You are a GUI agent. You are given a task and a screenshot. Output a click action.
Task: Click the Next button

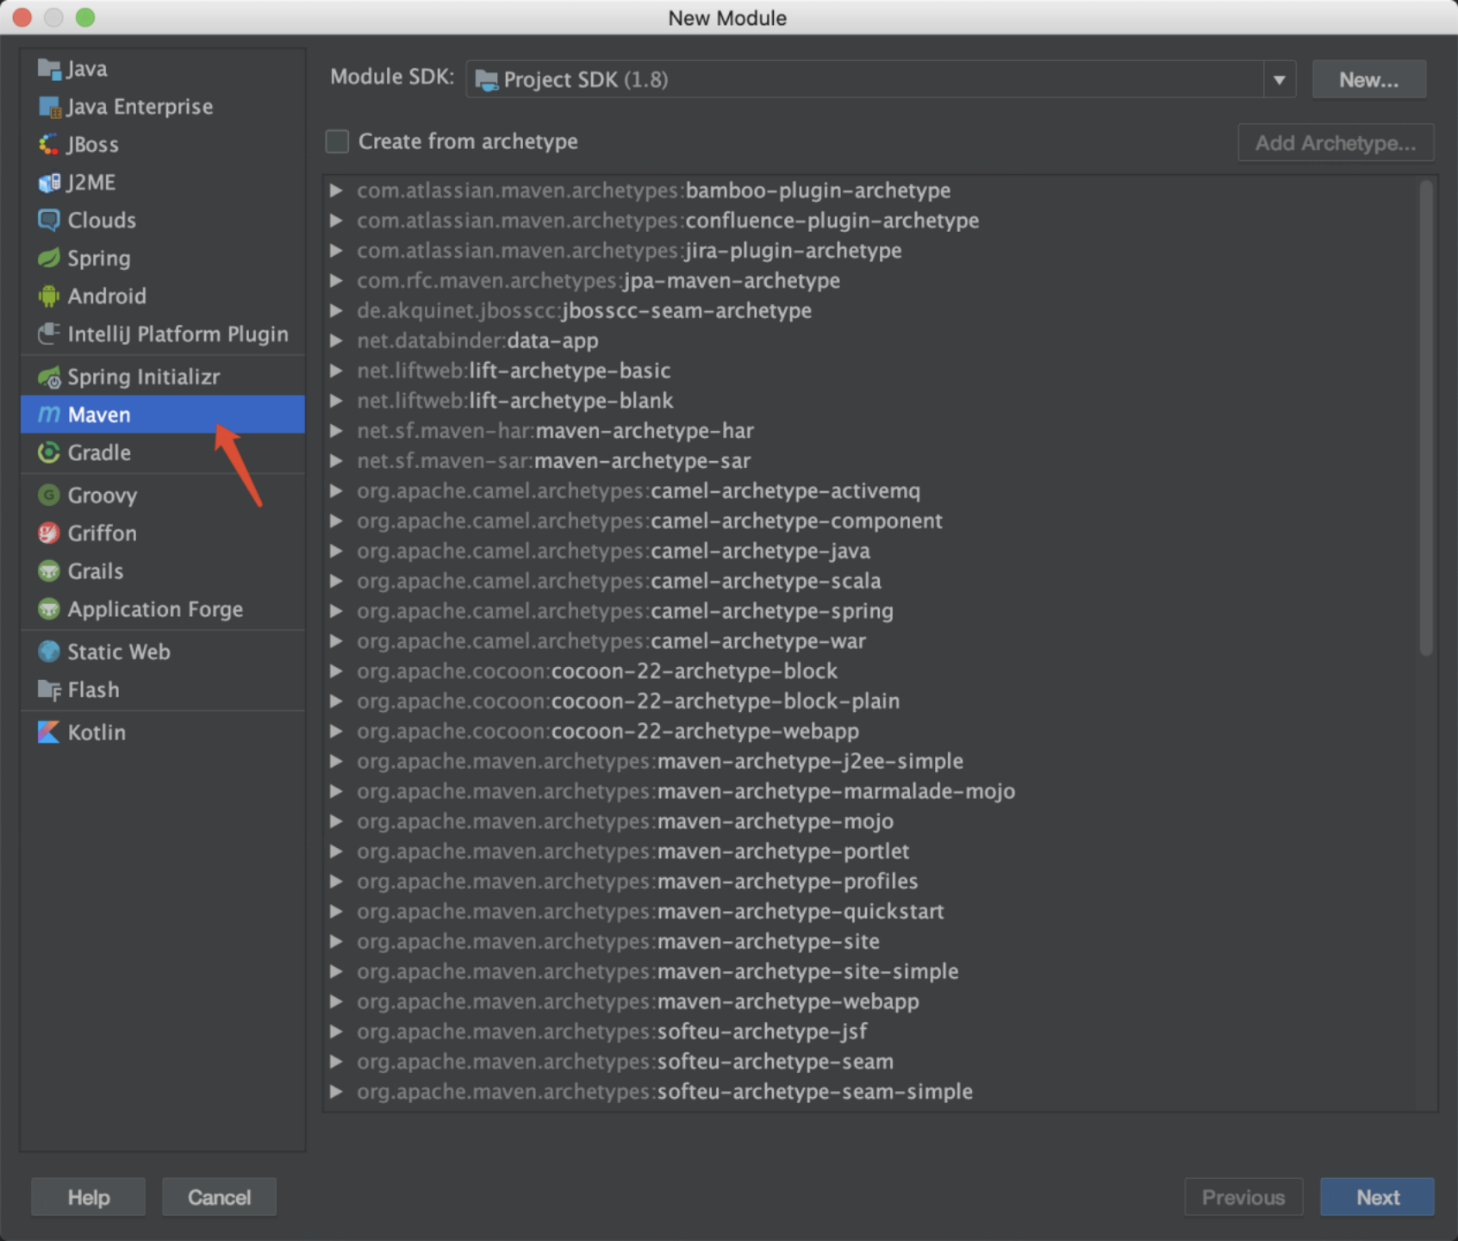tap(1377, 1197)
